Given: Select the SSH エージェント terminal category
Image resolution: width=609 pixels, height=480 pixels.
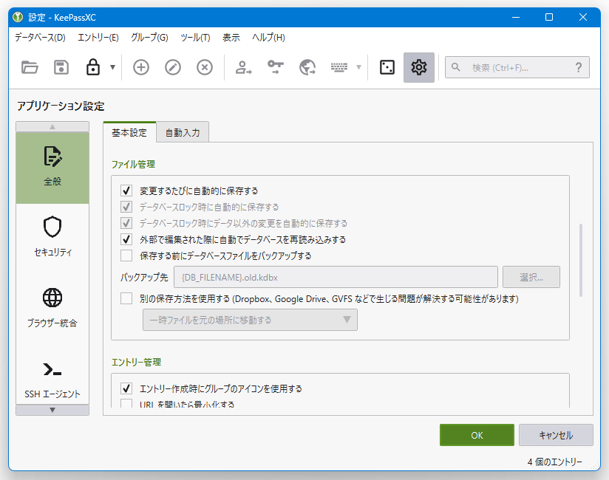Looking at the screenshot, I should point(52,380).
